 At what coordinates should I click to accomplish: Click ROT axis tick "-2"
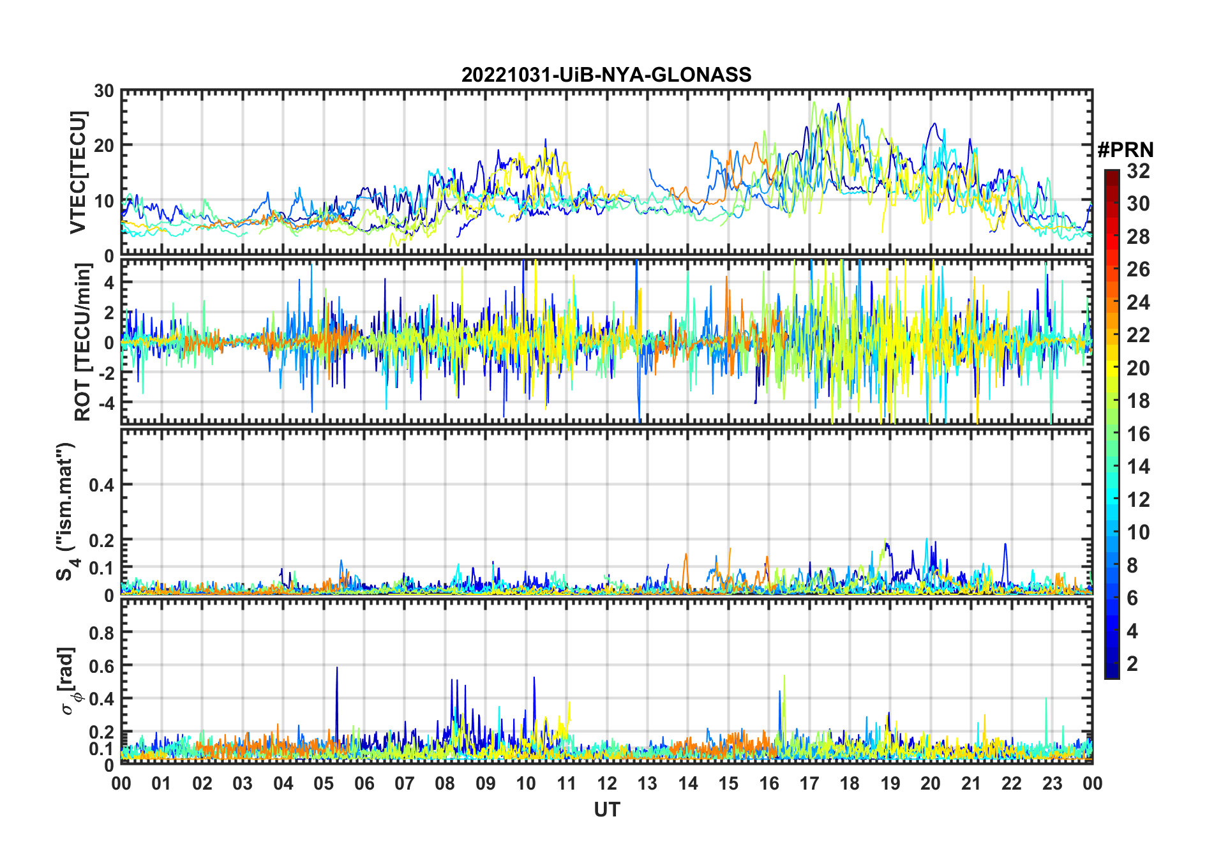coord(107,373)
